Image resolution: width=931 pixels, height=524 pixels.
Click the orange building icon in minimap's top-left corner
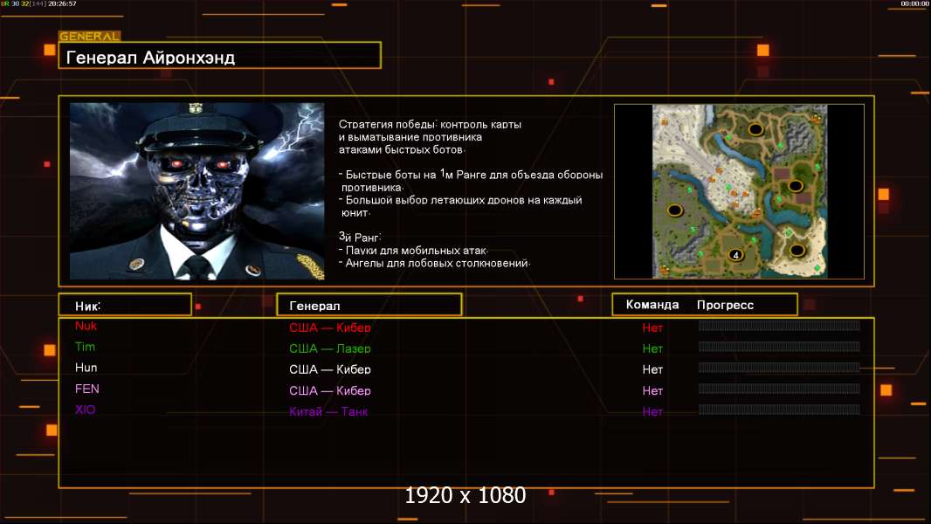click(663, 123)
